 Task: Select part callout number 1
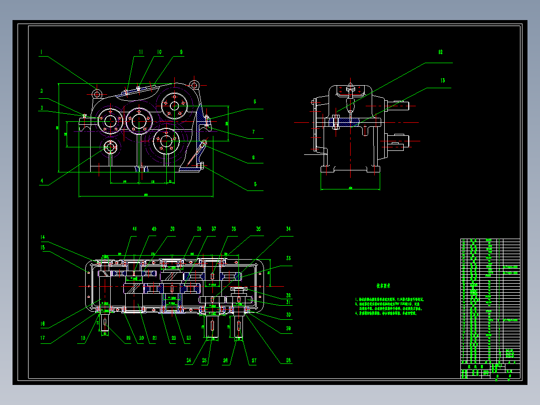[x=41, y=53]
